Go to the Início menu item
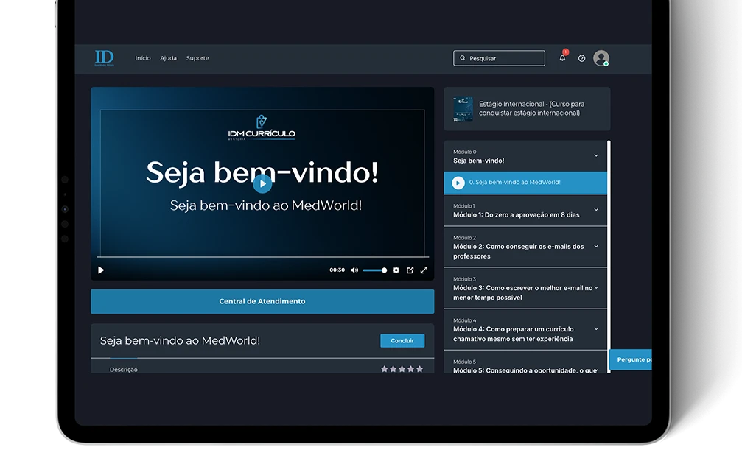The width and height of the screenshot is (742, 464). tap(143, 58)
